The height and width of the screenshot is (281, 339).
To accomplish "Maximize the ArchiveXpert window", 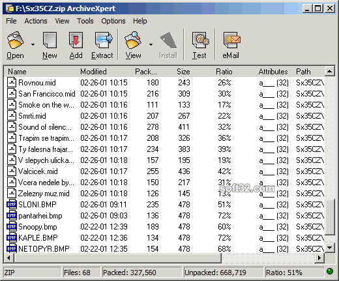I will pos(318,8).
